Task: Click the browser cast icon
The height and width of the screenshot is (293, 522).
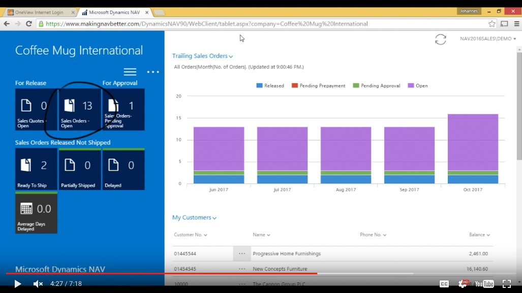Action: [504, 24]
